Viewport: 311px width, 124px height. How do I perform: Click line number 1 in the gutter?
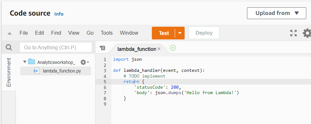[x=105, y=59]
